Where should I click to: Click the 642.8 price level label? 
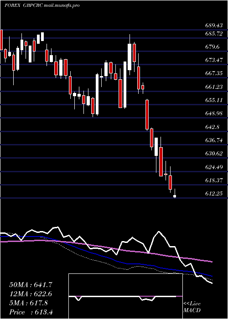click(x=212, y=127)
